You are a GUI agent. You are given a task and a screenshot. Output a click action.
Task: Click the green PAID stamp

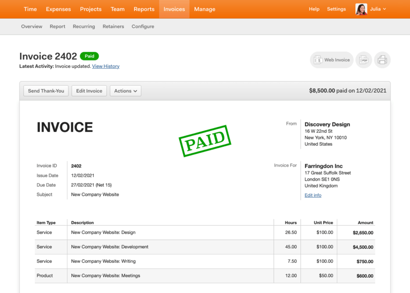(x=205, y=141)
